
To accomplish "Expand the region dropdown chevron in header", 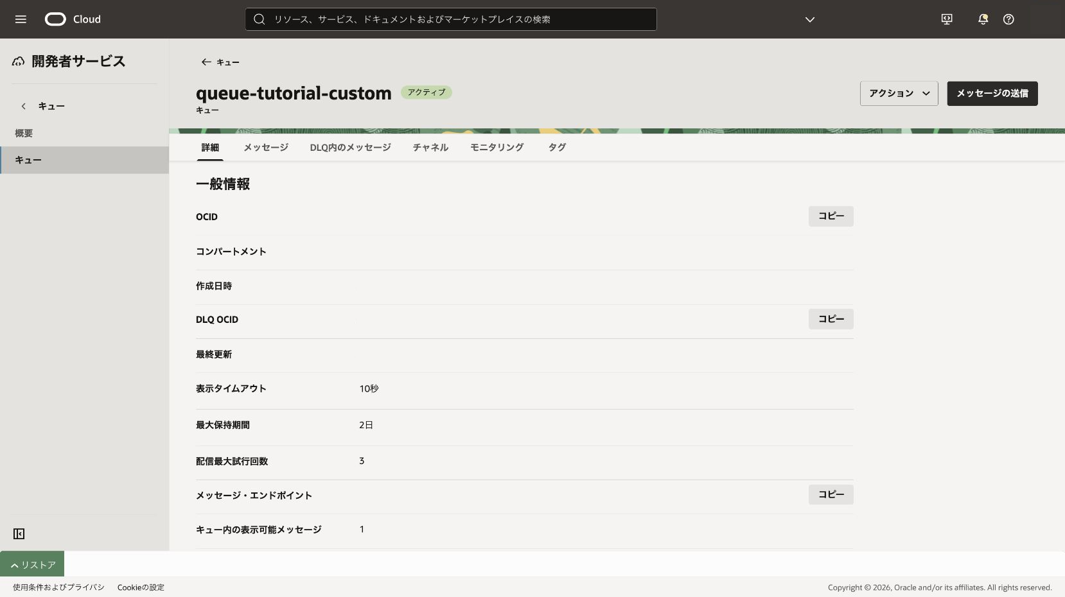I will pyautogui.click(x=810, y=19).
